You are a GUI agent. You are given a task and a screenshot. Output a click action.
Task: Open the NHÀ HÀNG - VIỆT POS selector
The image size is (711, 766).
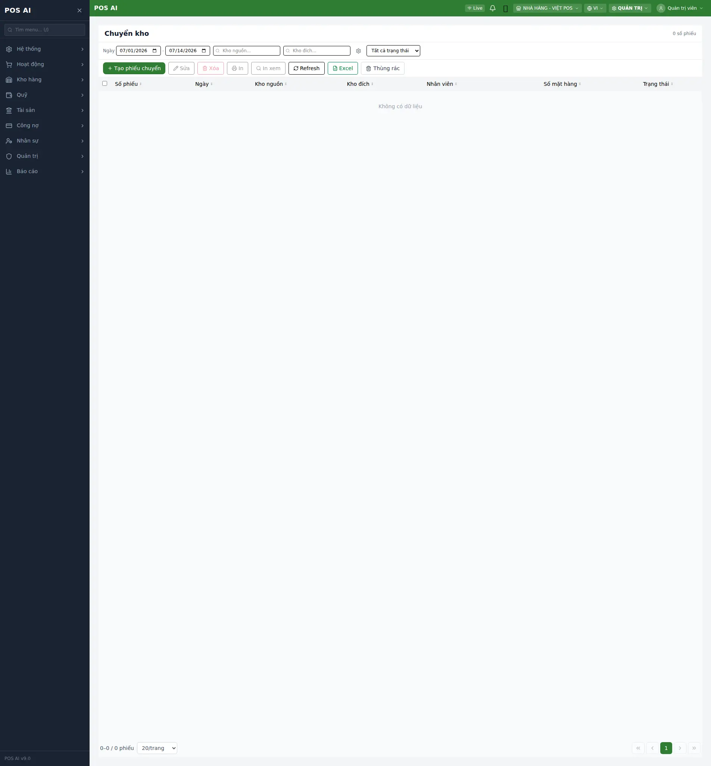point(547,8)
